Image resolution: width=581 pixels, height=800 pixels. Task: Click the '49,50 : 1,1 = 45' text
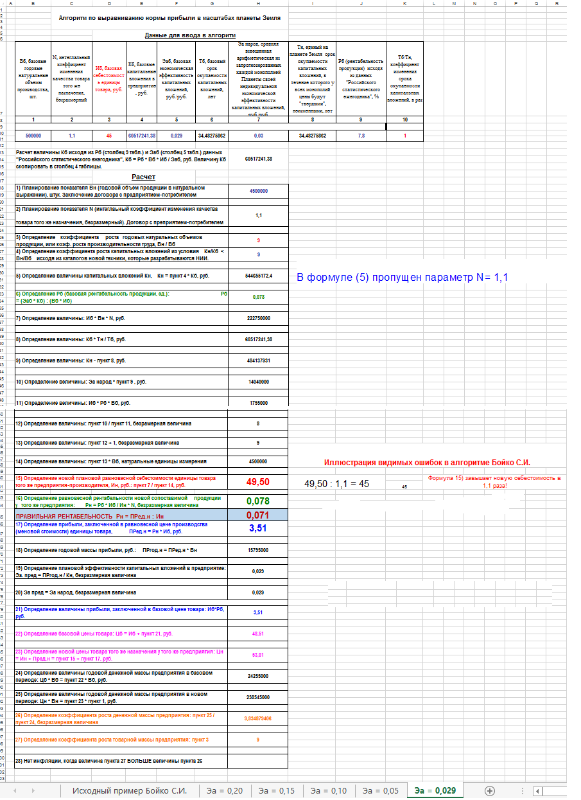[336, 484]
